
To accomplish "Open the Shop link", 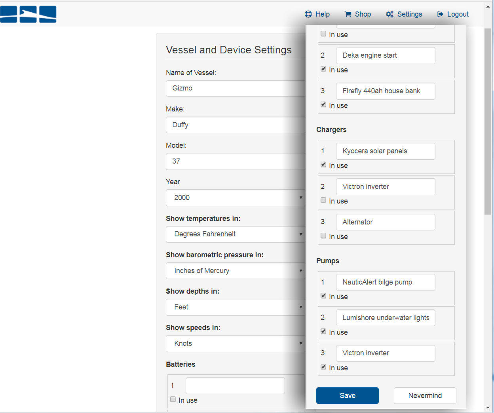I will [x=358, y=14].
